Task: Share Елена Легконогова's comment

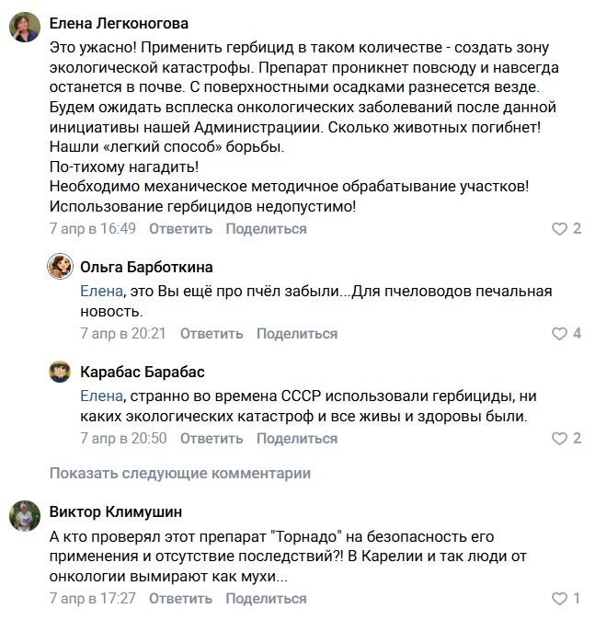Action: point(266,229)
